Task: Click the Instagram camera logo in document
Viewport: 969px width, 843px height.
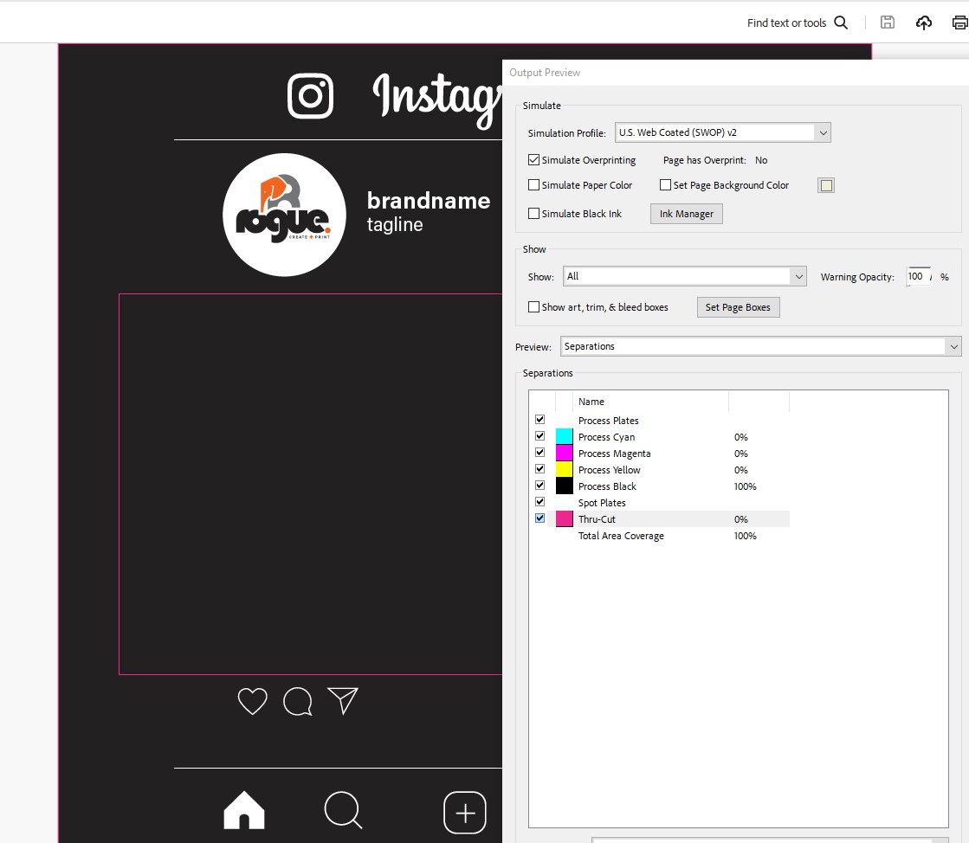Action: point(310,96)
